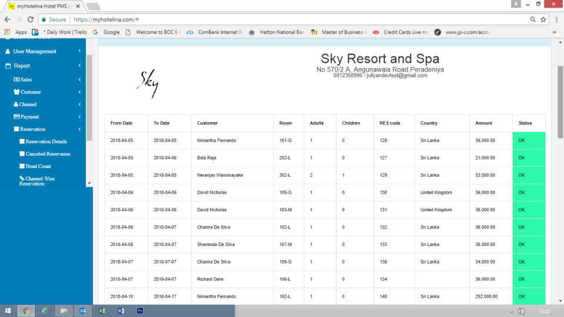The height and width of the screenshot is (317, 564).
Task: Open Internet Explorer from taskbar
Action: [x=45, y=311]
